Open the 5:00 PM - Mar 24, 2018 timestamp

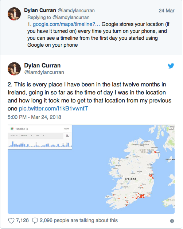[34, 117]
